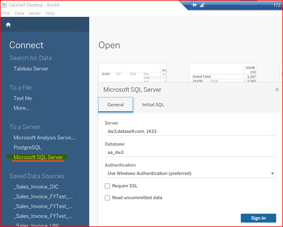Click the Home icon in the sidebar
The image size is (283, 227).
click(8, 25)
